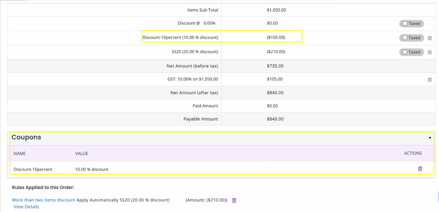Remove the GST tax line with trash icon
The height and width of the screenshot is (212, 439).
point(430,79)
